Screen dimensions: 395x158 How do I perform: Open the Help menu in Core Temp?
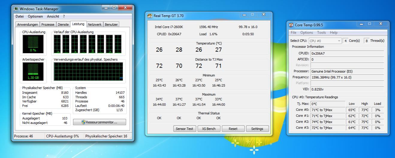[x=334, y=33]
